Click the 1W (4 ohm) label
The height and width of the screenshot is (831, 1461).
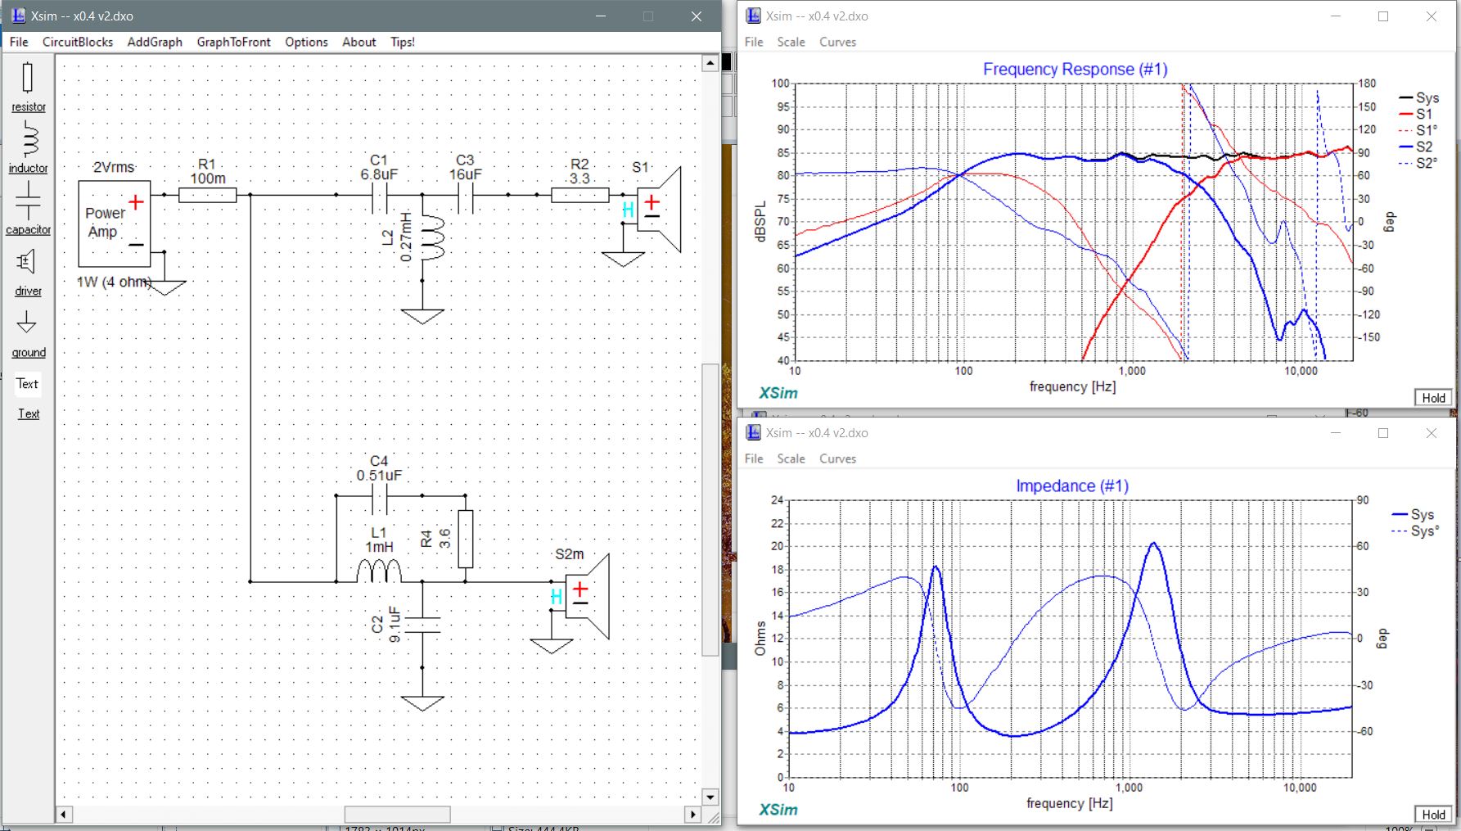point(115,282)
